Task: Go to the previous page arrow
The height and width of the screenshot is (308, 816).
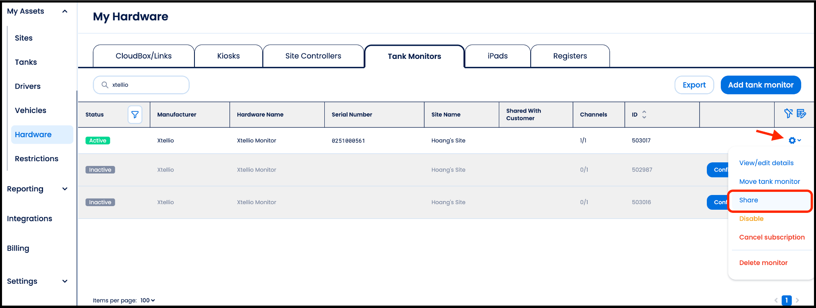Action: tap(776, 300)
